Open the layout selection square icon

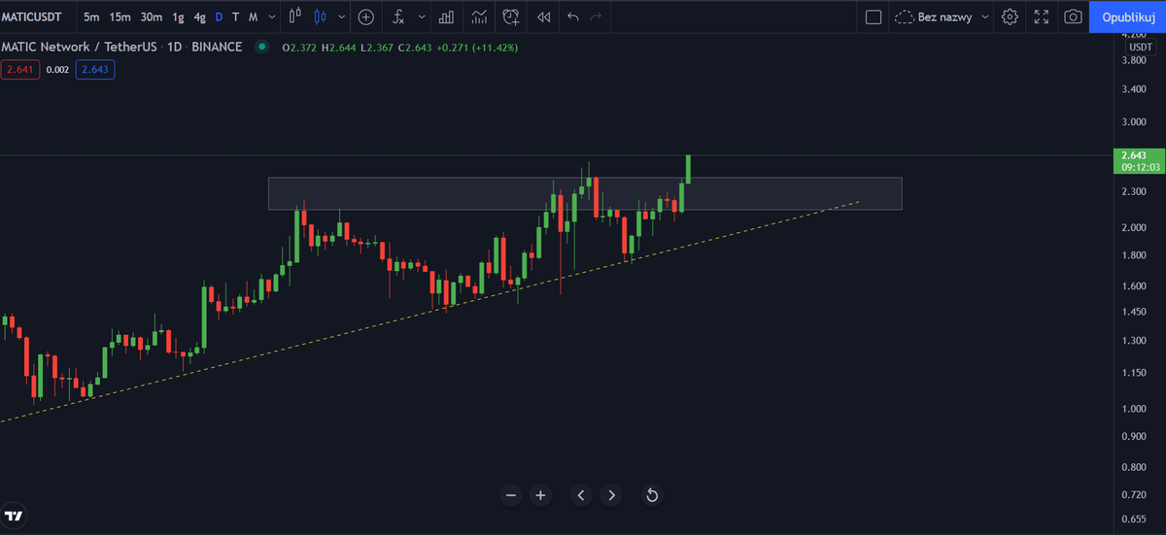[874, 17]
